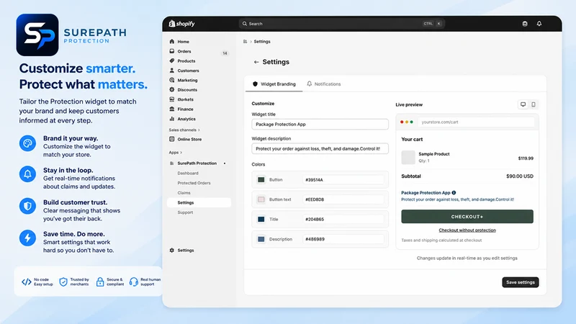Switch live preview to desktop view
The image size is (576, 324).
523,104
